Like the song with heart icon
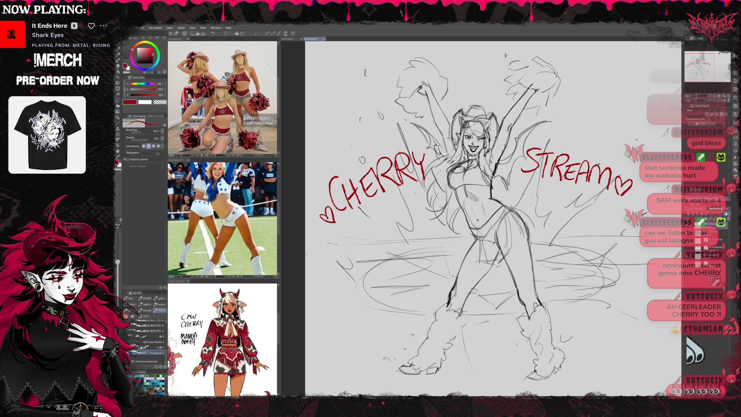This screenshot has height=417, width=741. pos(91,26)
